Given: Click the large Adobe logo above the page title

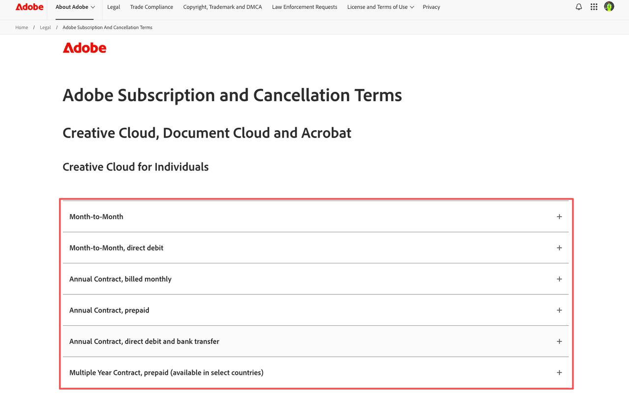Looking at the screenshot, I should (x=85, y=48).
